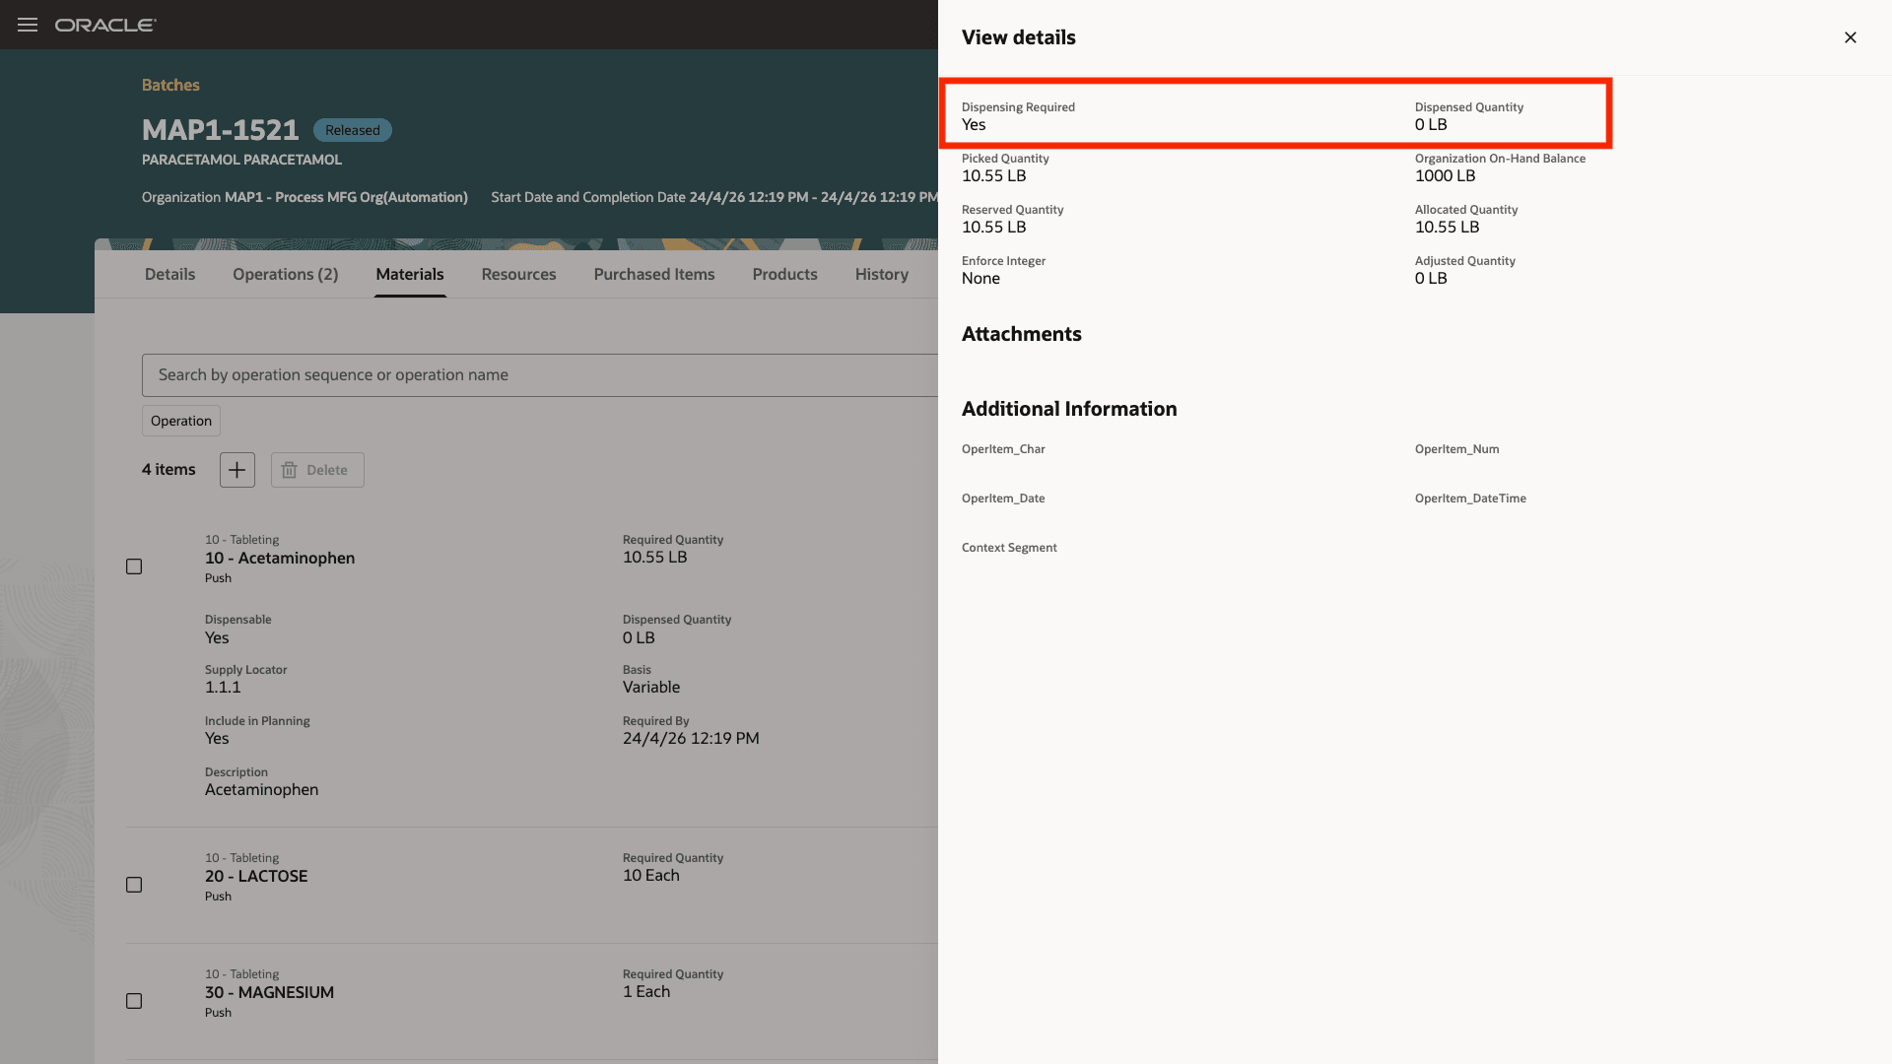The image size is (1892, 1064).
Task: Click the Operation filter chip
Action: pos(181,421)
